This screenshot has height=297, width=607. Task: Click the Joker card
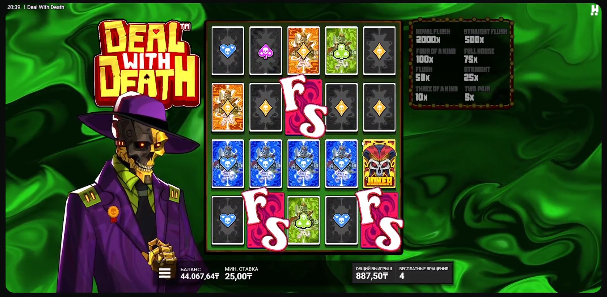379,164
